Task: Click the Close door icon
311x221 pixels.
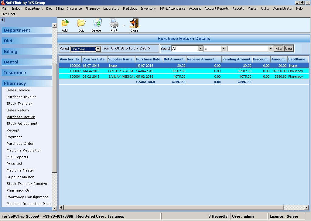Action: [x=134, y=24]
